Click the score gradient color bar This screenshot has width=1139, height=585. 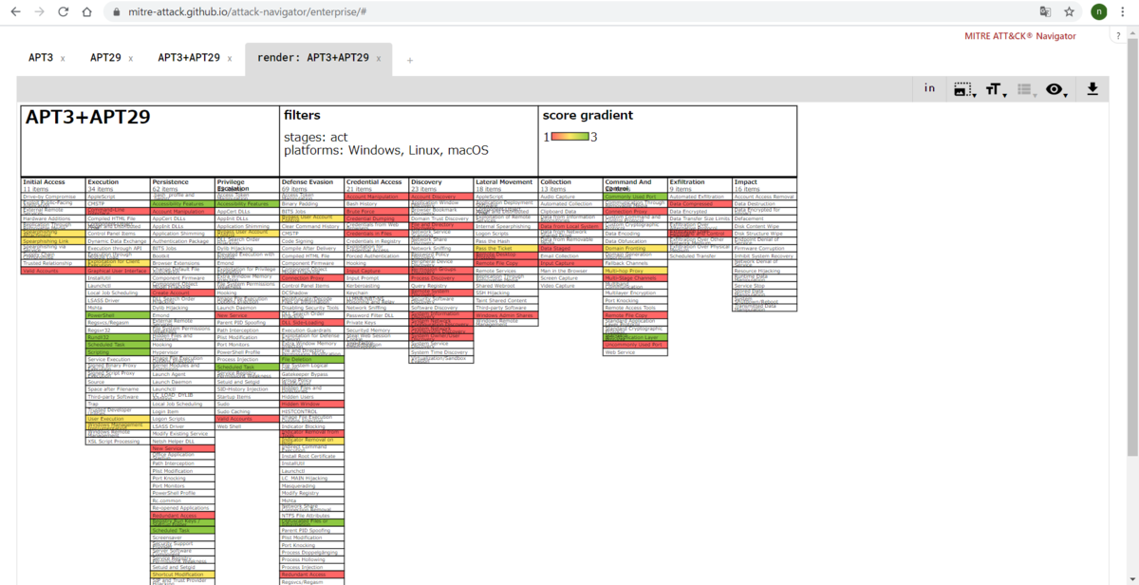coord(569,137)
